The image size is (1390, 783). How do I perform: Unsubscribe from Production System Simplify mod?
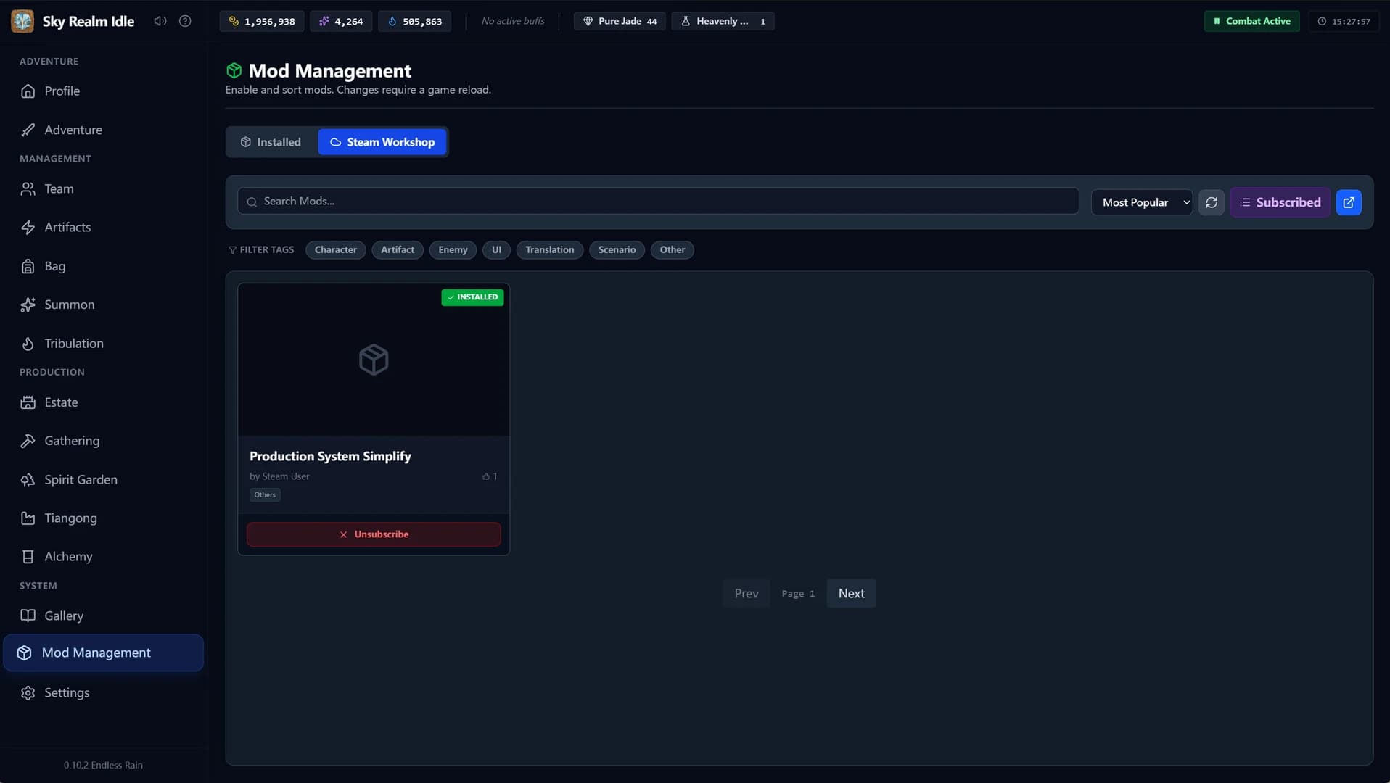tap(373, 534)
